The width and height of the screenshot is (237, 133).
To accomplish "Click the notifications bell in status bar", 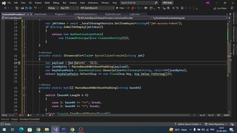I will (x=232, y=124).
